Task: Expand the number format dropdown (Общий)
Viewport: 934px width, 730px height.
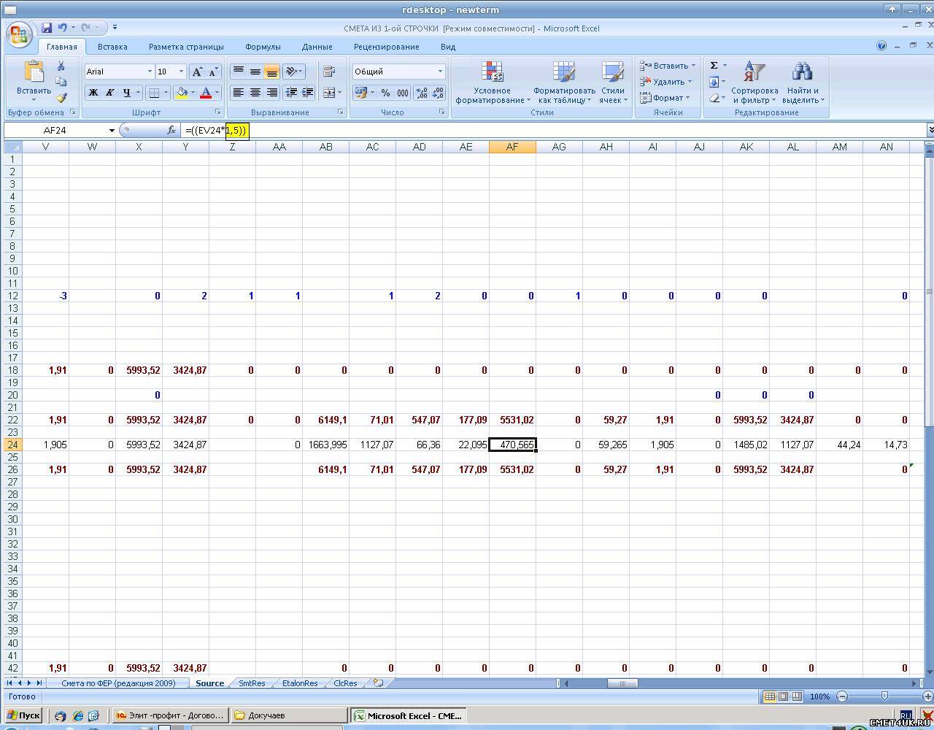Action: [440, 72]
